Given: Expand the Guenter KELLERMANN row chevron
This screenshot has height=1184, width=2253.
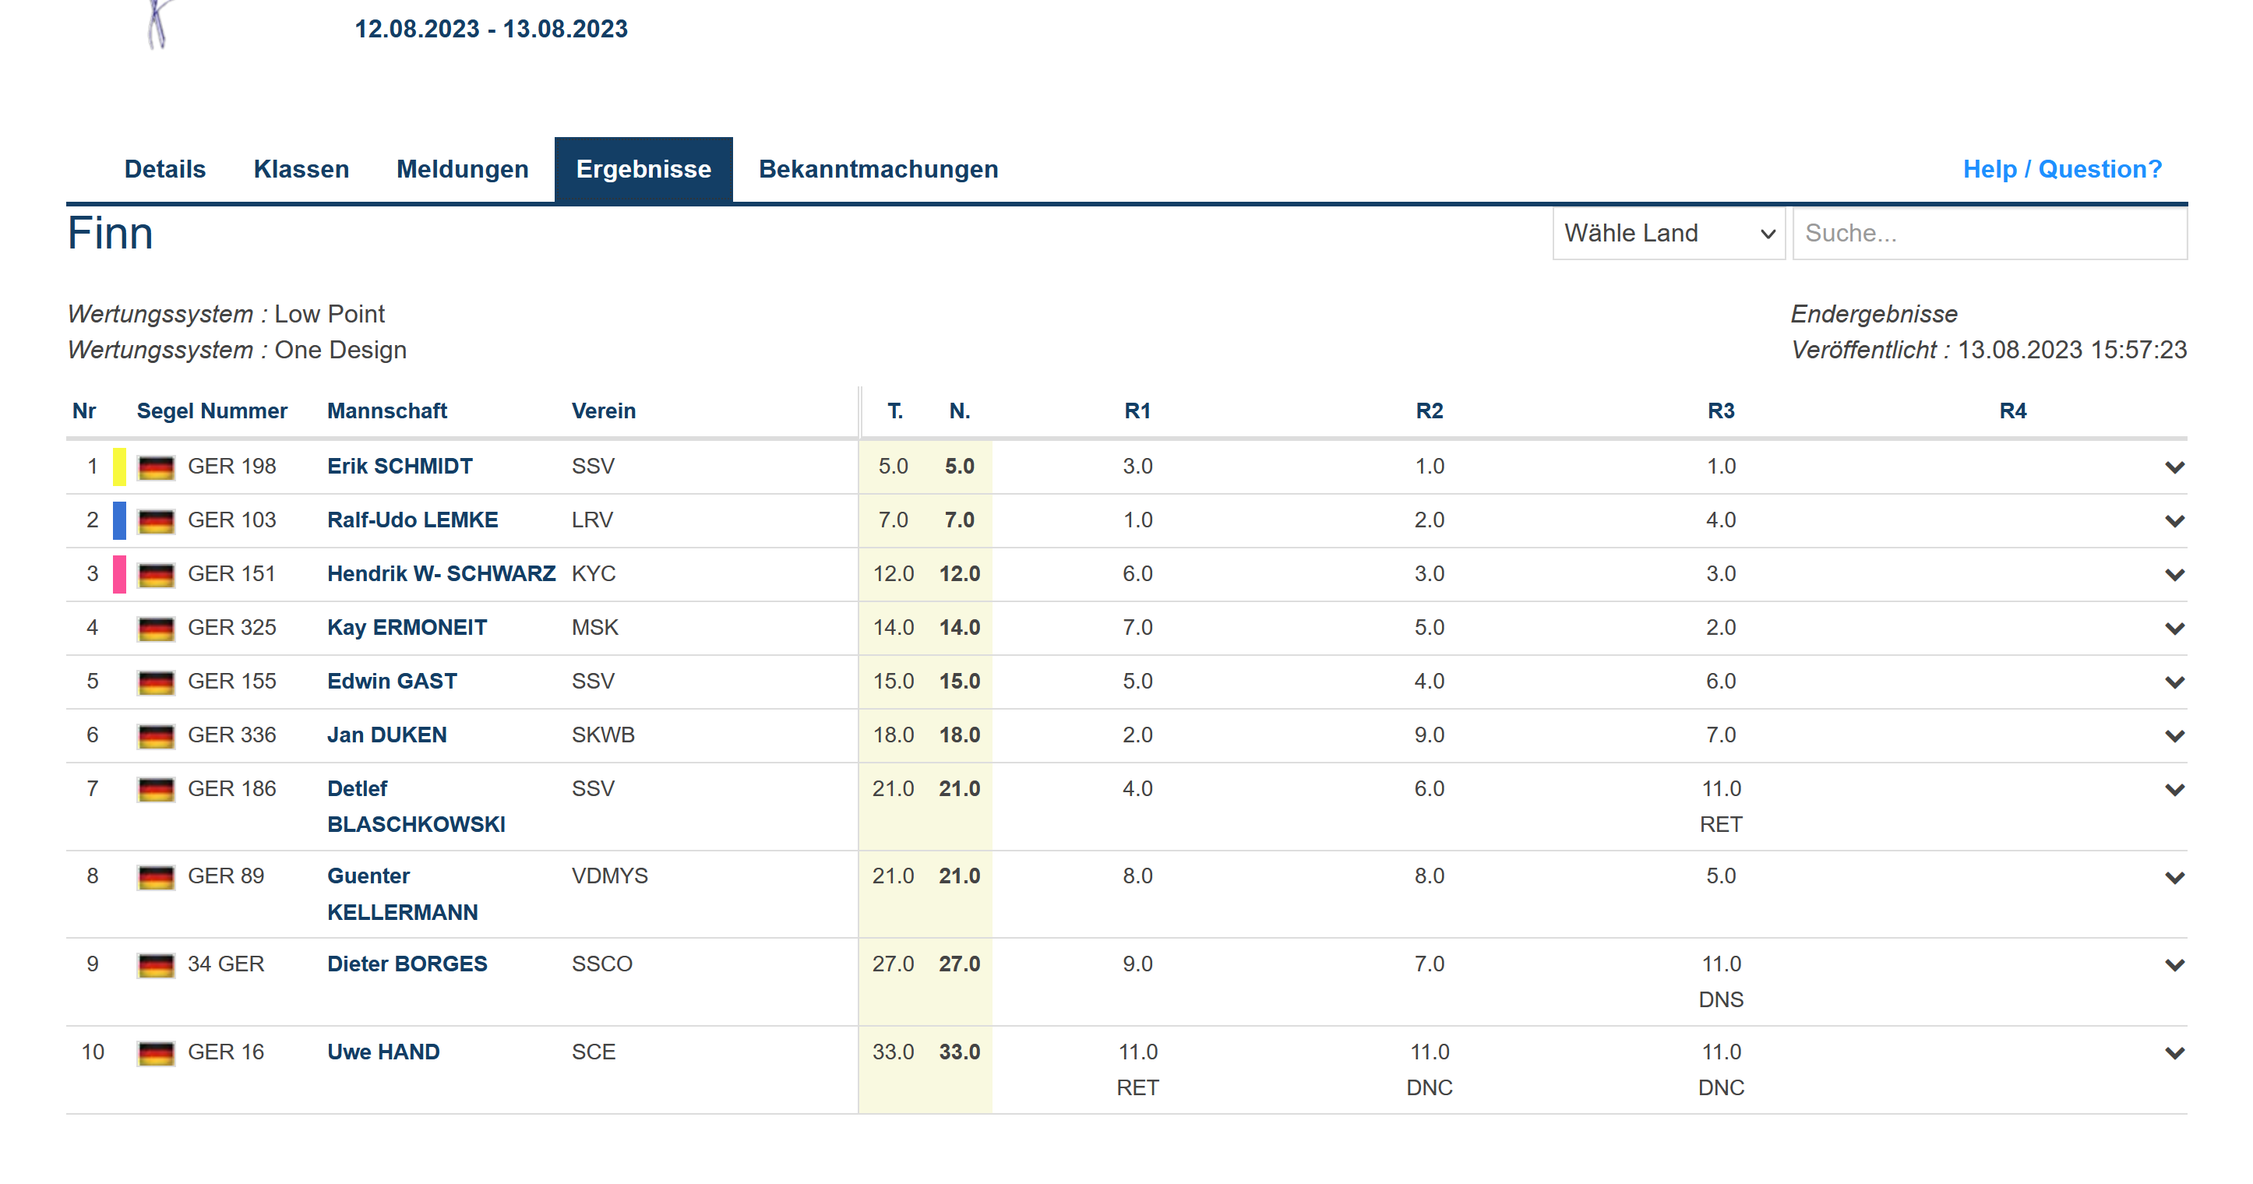Looking at the screenshot, I should [2174, 878].
